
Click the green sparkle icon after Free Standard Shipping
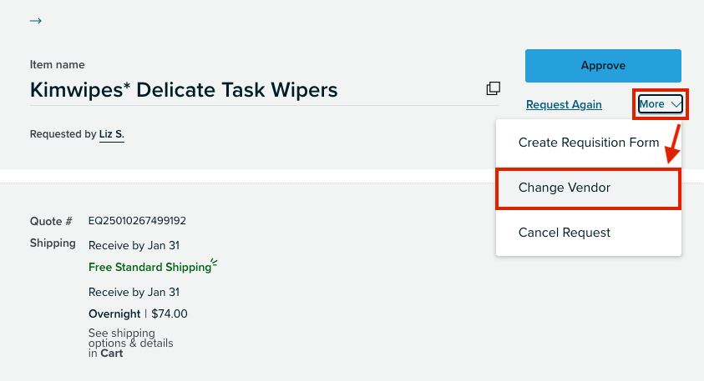(214, 263)
